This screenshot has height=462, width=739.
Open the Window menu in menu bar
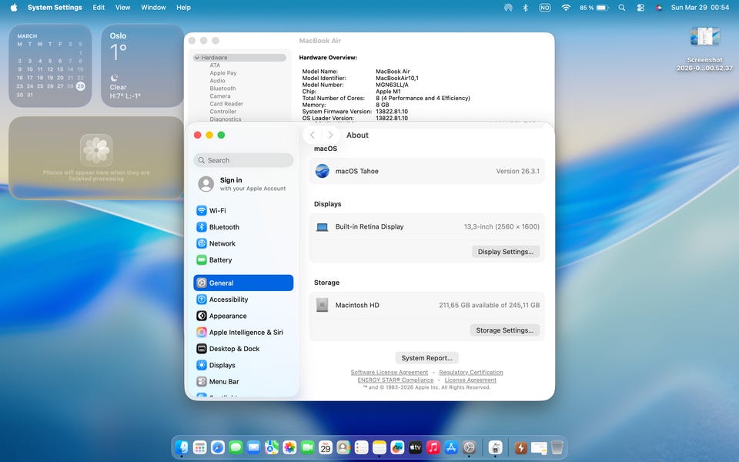pos(153,8)
